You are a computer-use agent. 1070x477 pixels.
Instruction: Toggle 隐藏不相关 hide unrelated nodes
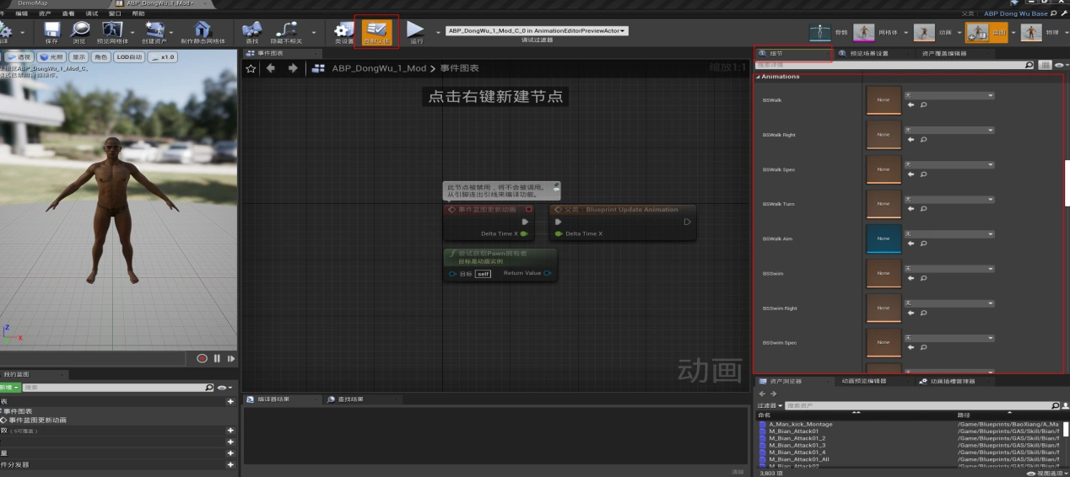288,30
